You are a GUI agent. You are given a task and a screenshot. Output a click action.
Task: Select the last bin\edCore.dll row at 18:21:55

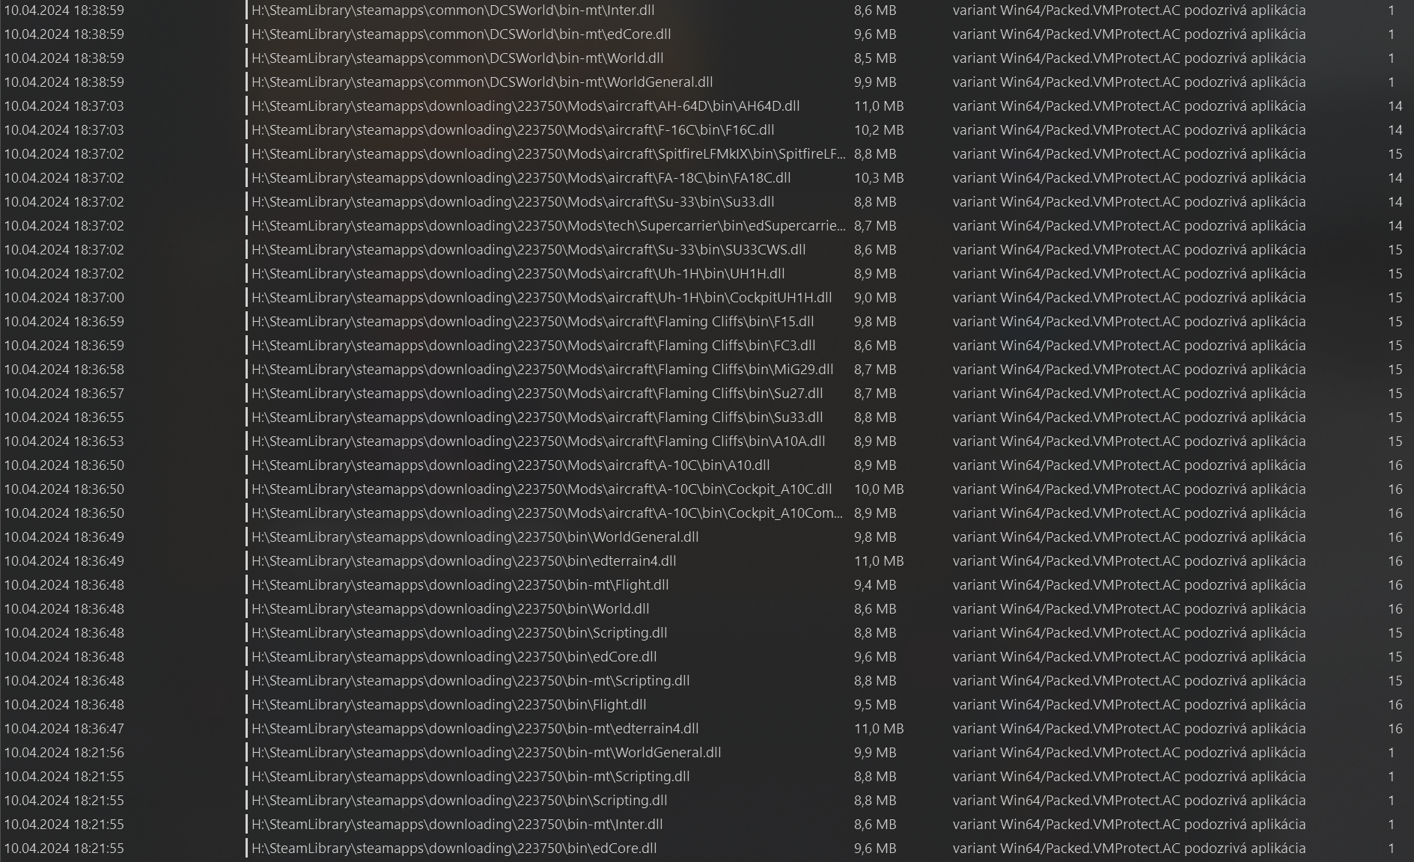tap(707, 849)
